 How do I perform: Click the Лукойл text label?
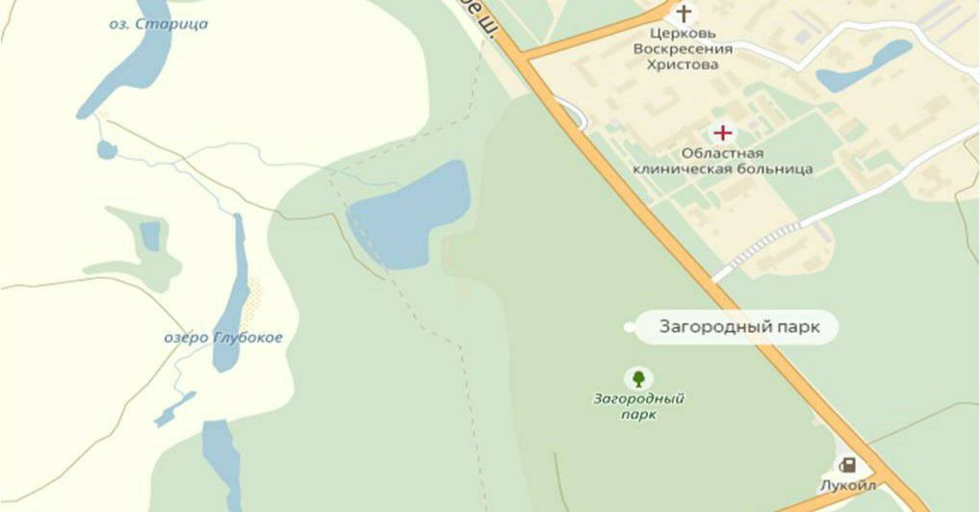847,485
